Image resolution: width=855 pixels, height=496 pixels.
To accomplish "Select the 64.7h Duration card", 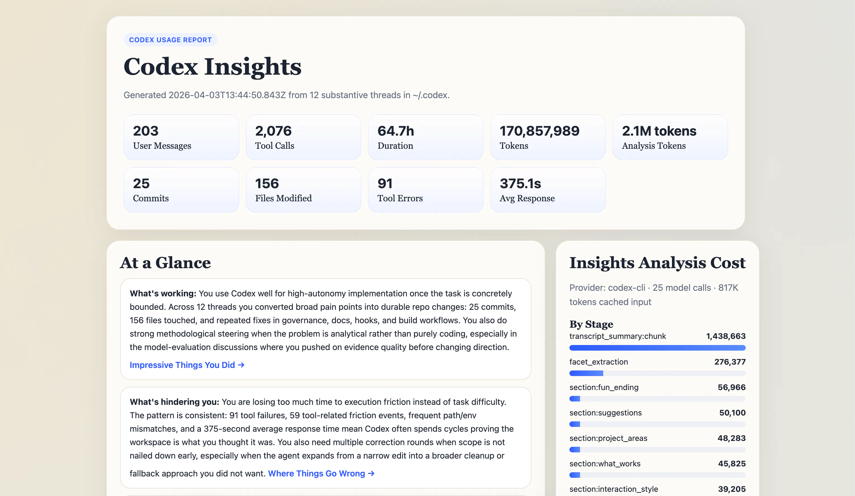I will (x=426, y=137).
